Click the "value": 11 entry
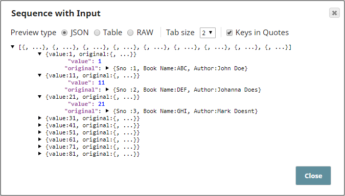Screen dimensions: 345x196 coord(86,82)
